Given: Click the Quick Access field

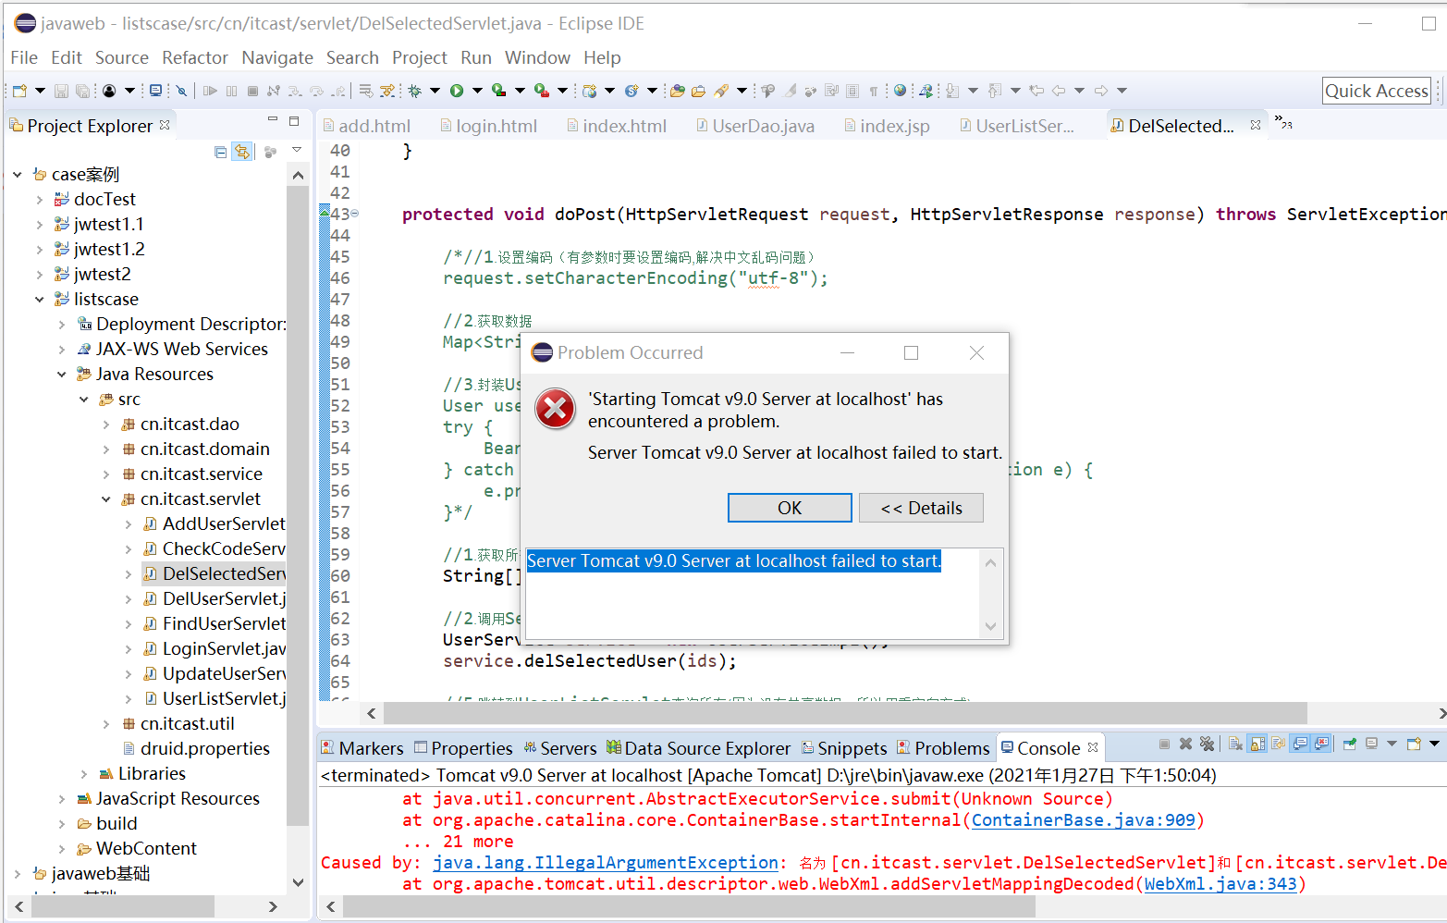Looking at the screenshot, I should click(1377, 91).
